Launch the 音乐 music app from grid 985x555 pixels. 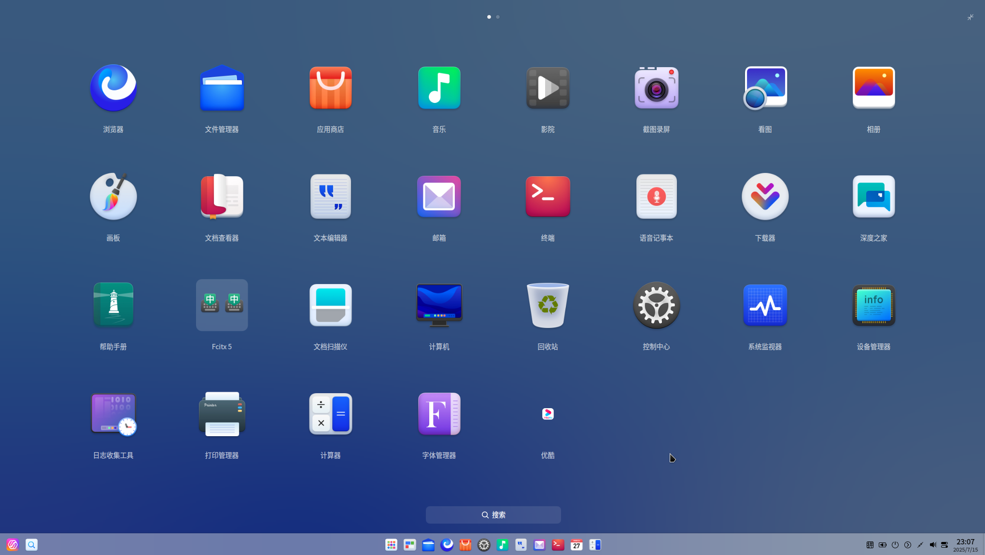(x=439, y=88)
